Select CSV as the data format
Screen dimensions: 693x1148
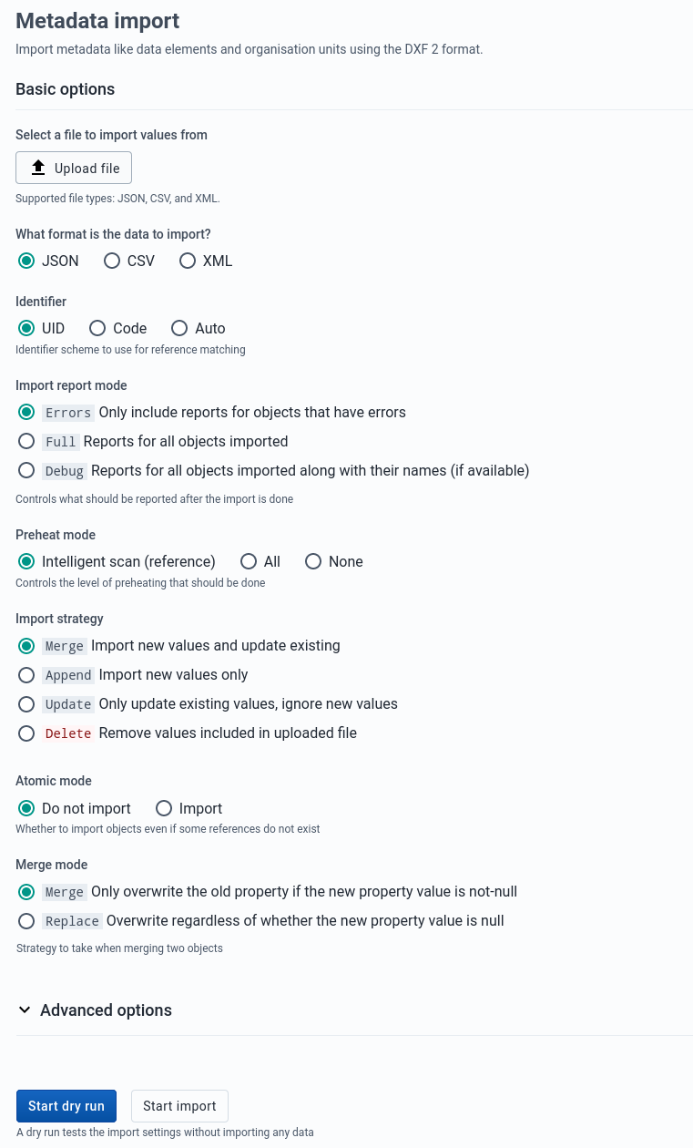pos(112,261)
